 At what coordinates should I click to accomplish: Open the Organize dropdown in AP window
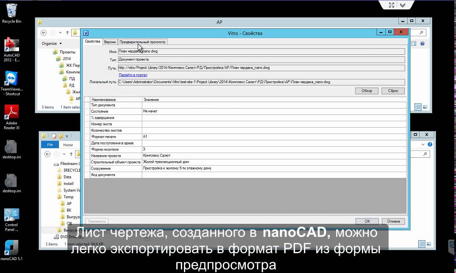click(x=52, y=43)
